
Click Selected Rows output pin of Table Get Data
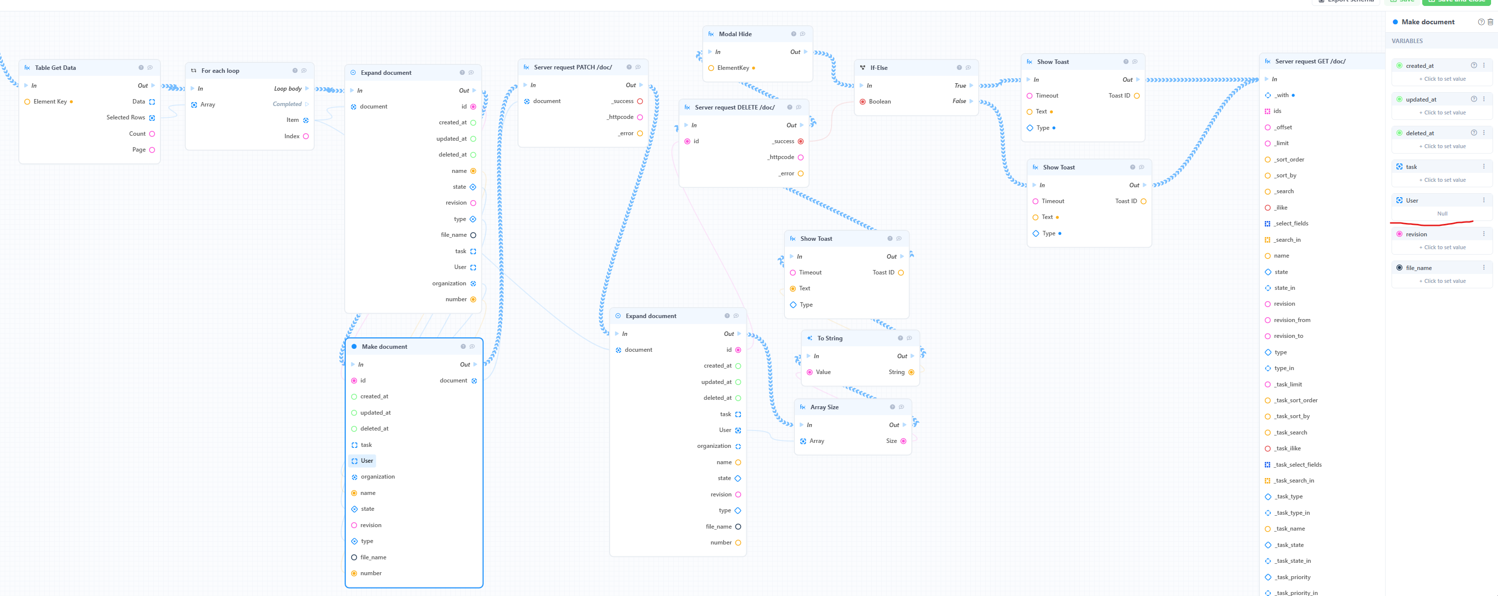[x=152, y=117]
